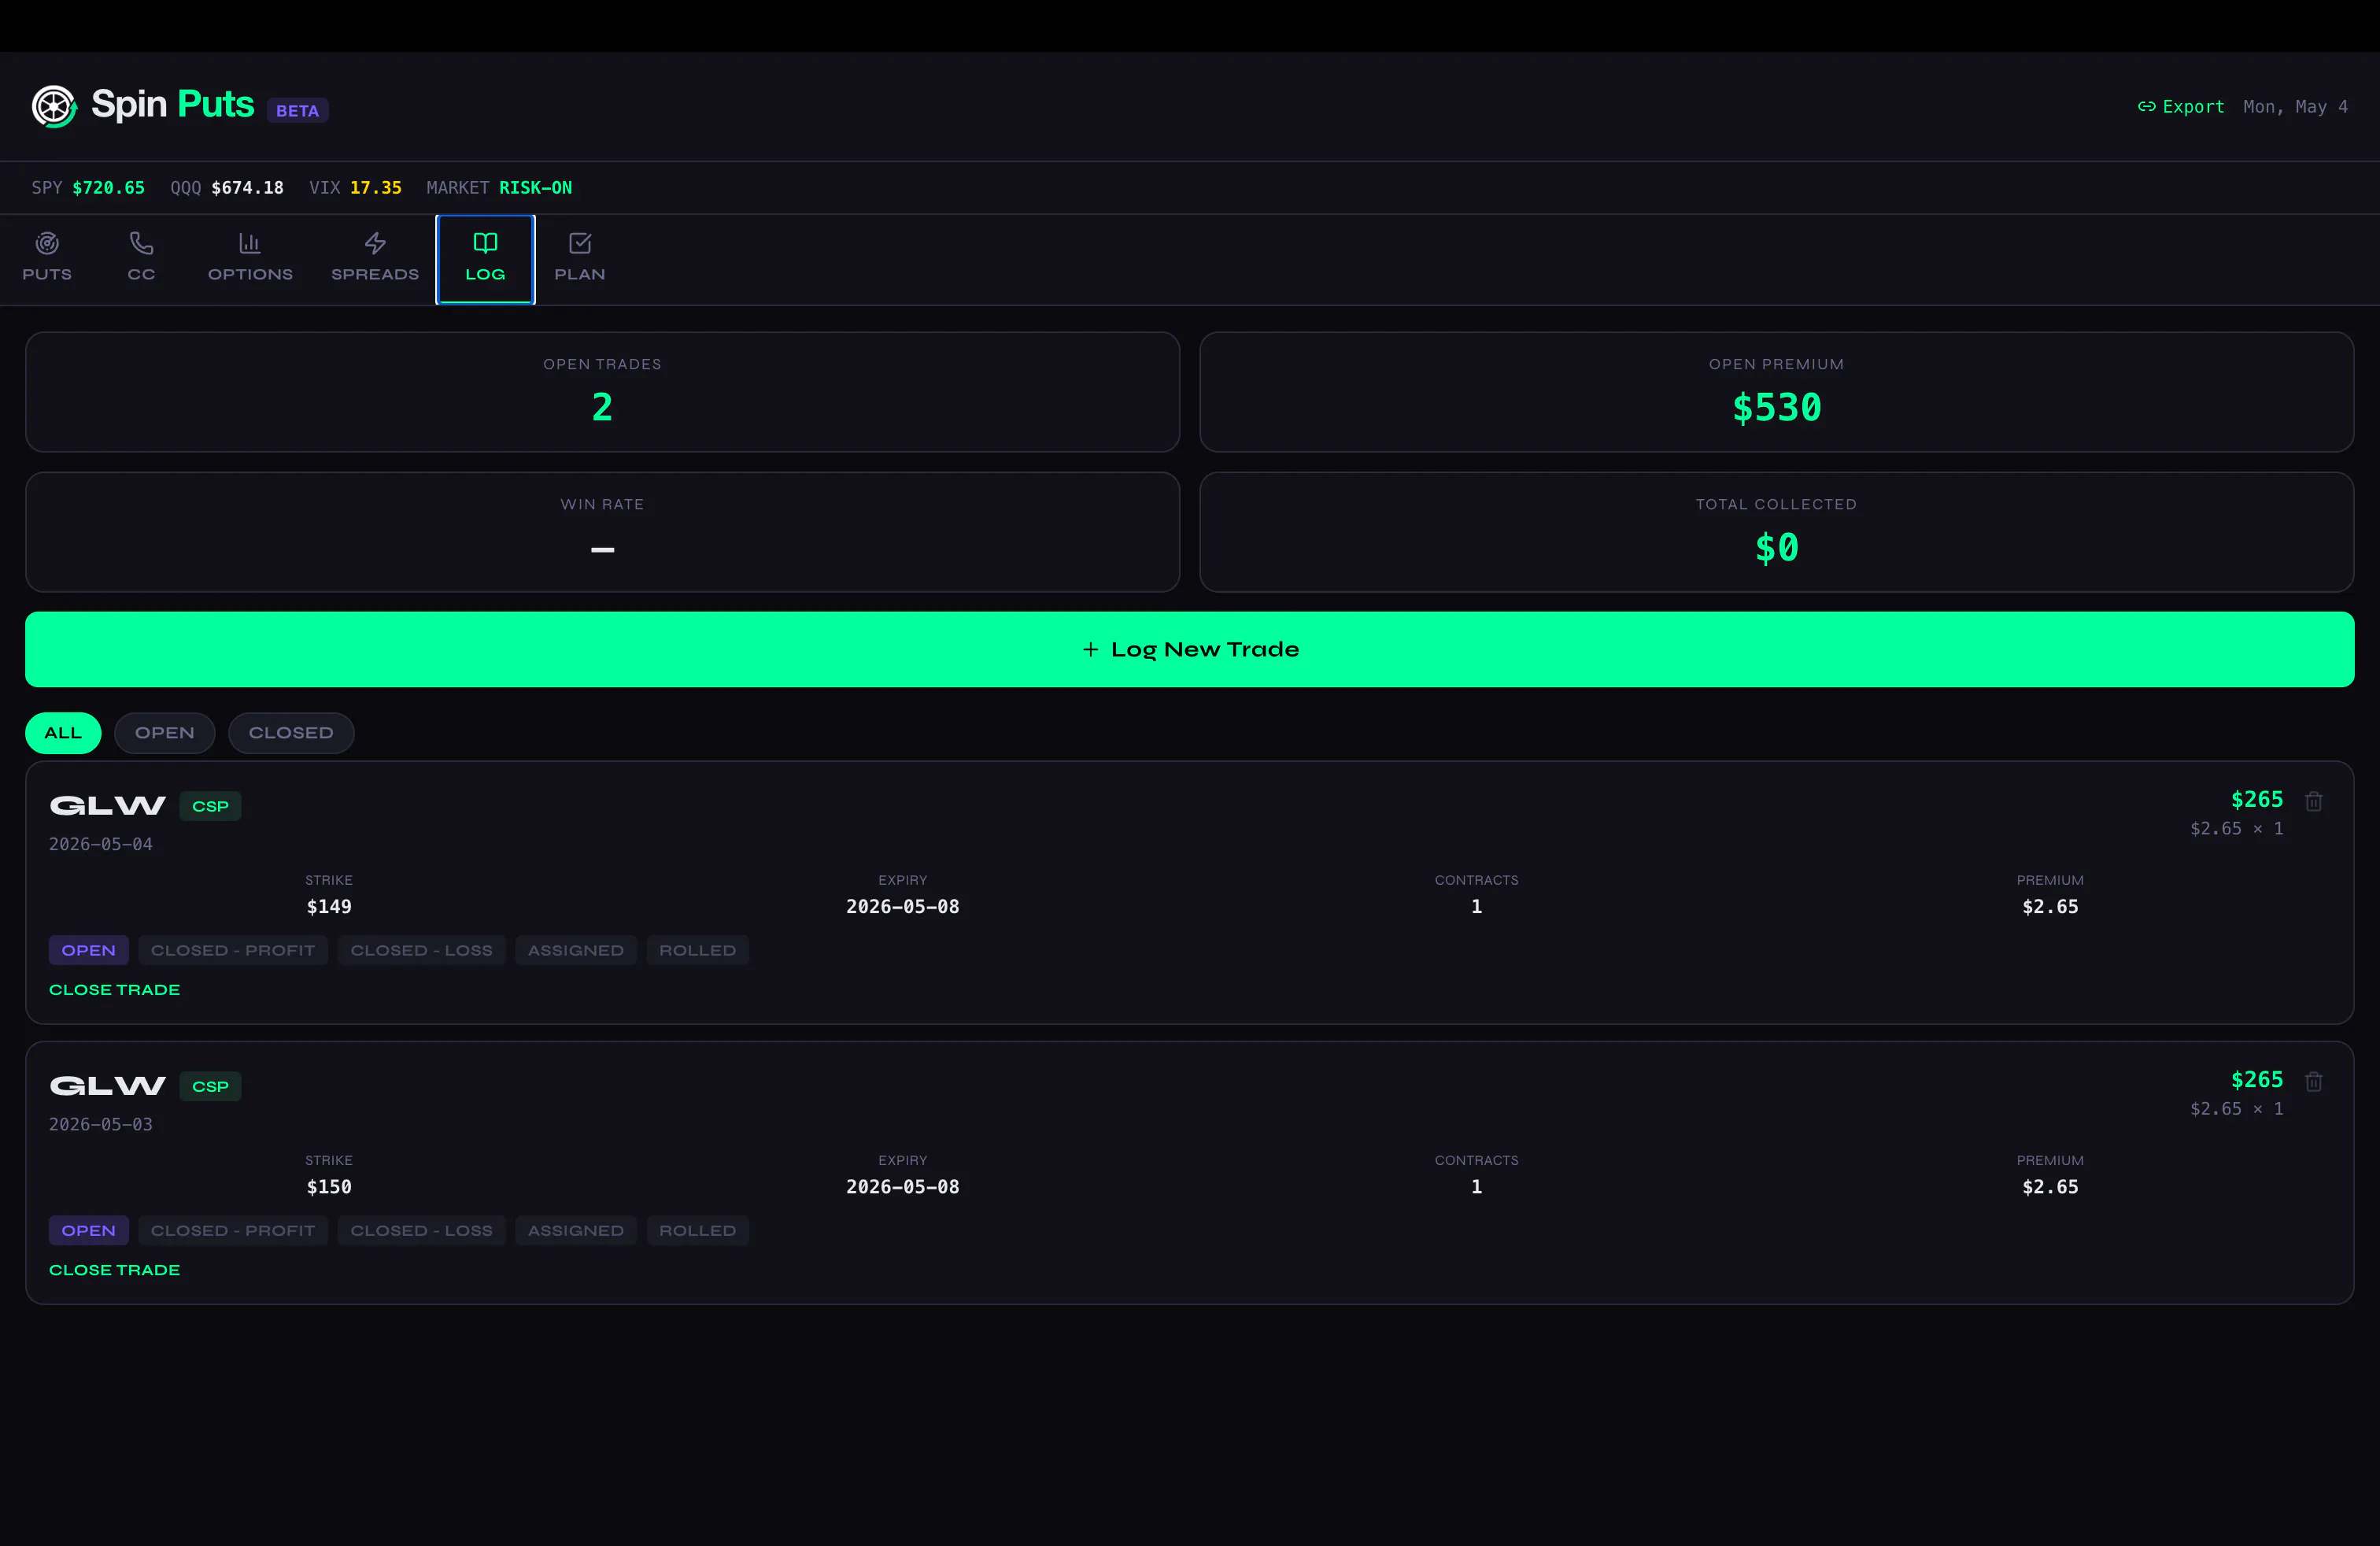The image size is (2380, 1546).
Task: Click the CSP badge on the 2026-05-03 trade
Action: [x=210, y=1086]
